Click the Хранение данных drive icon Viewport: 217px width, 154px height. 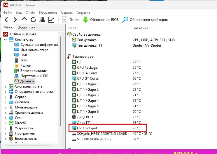(x=11, y=113)
